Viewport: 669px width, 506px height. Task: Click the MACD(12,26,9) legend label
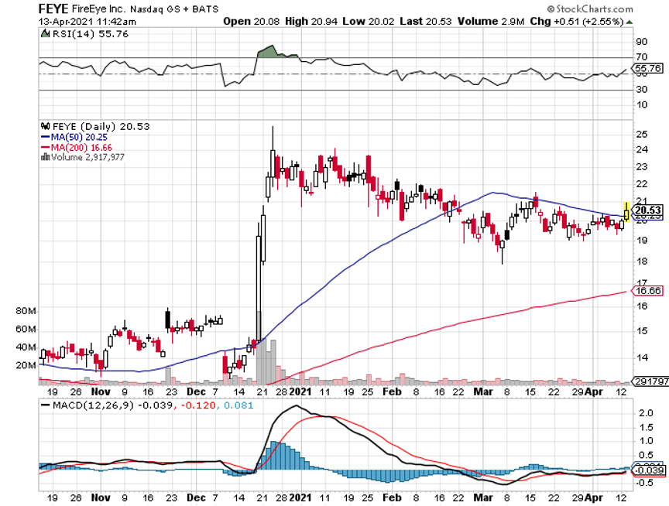93,405
